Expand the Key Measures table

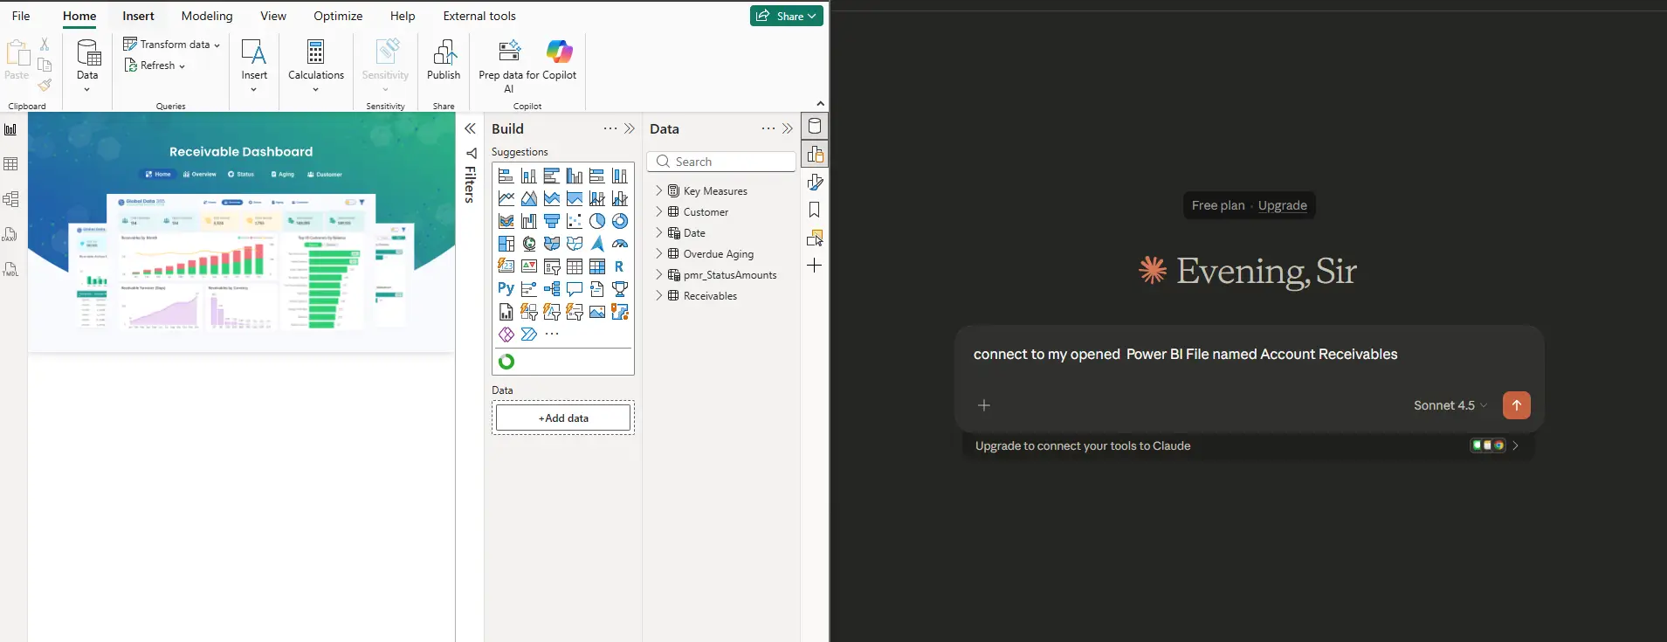point(659,190)
